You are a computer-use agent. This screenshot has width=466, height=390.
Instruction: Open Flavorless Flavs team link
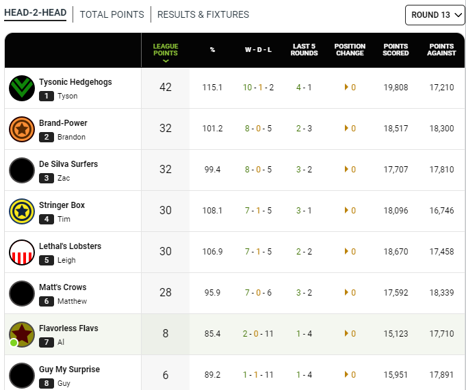[x=68, y=328]
